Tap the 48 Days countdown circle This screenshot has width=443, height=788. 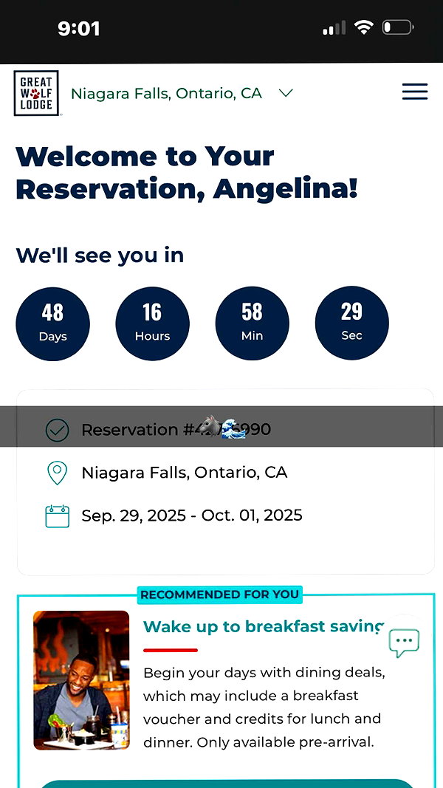click(x=52, y=323)
